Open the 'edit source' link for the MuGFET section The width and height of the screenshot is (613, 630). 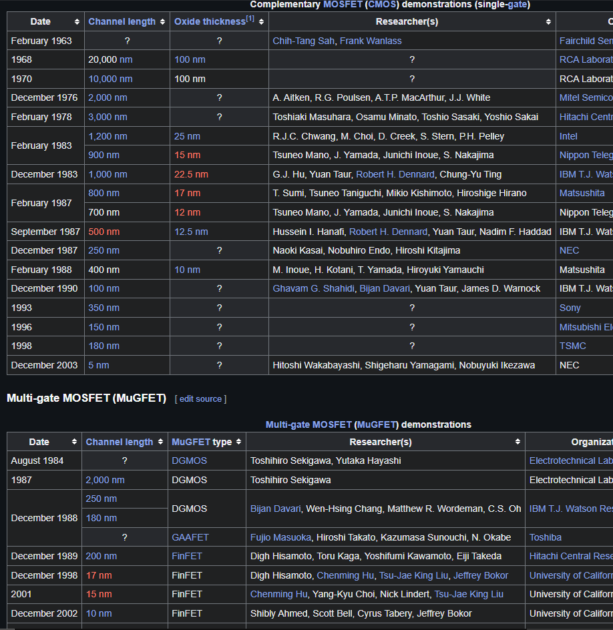(200, 399)
